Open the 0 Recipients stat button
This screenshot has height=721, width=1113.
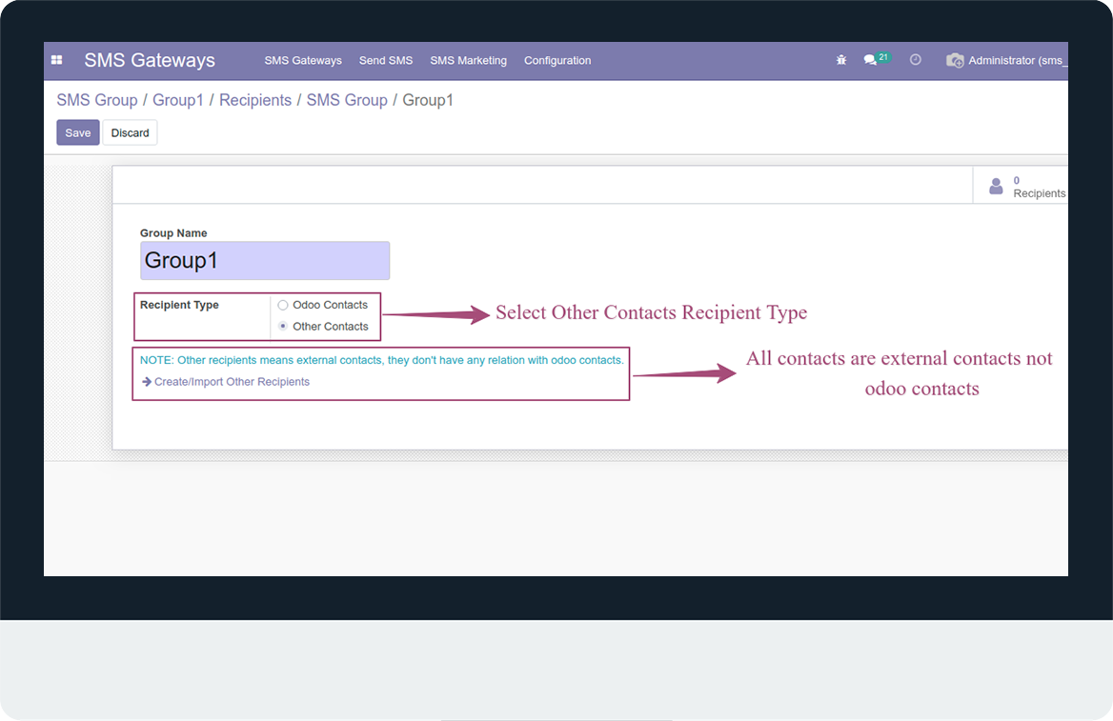click(1021, 186)
